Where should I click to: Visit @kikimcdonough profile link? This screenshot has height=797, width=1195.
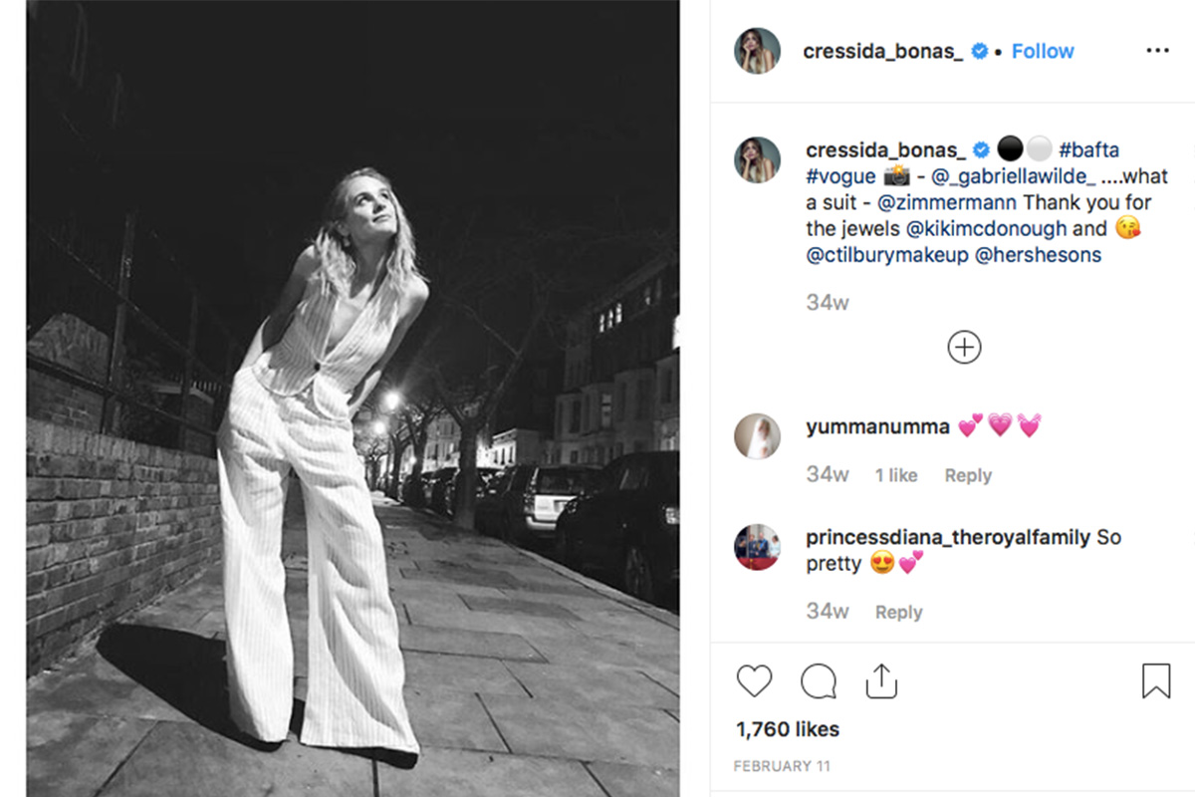tap(986, 228)
